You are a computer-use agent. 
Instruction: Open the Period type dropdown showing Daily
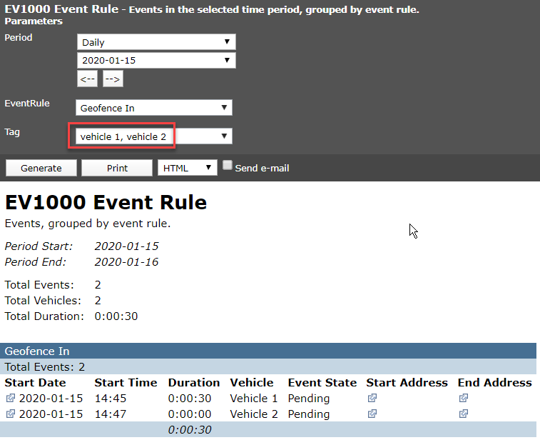pyautogui.click(x=156, y=42)
